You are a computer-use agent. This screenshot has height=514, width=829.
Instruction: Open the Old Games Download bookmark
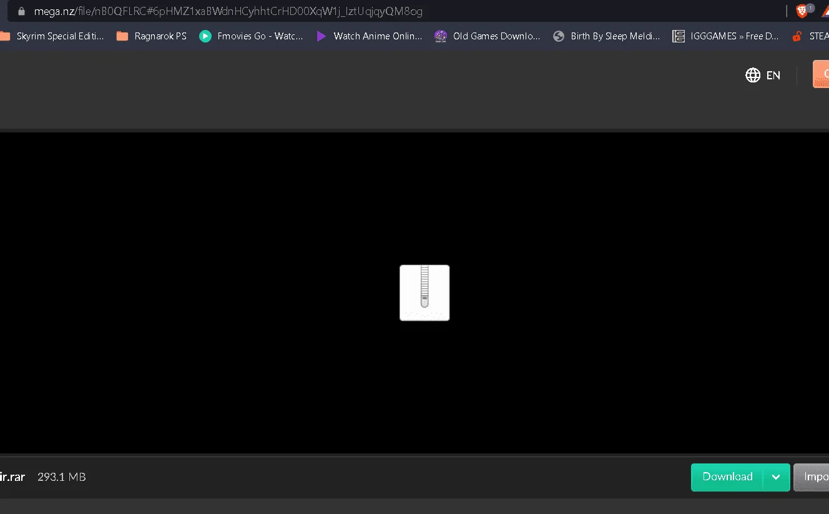488,36
